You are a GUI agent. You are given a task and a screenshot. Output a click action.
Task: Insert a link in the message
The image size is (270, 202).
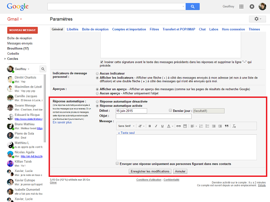[x=179, y=126]
